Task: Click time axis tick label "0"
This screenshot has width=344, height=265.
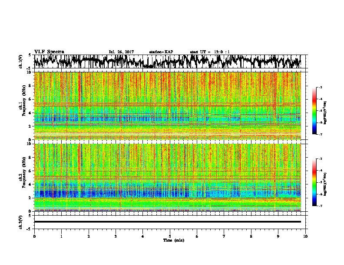Action: [34, 236]
